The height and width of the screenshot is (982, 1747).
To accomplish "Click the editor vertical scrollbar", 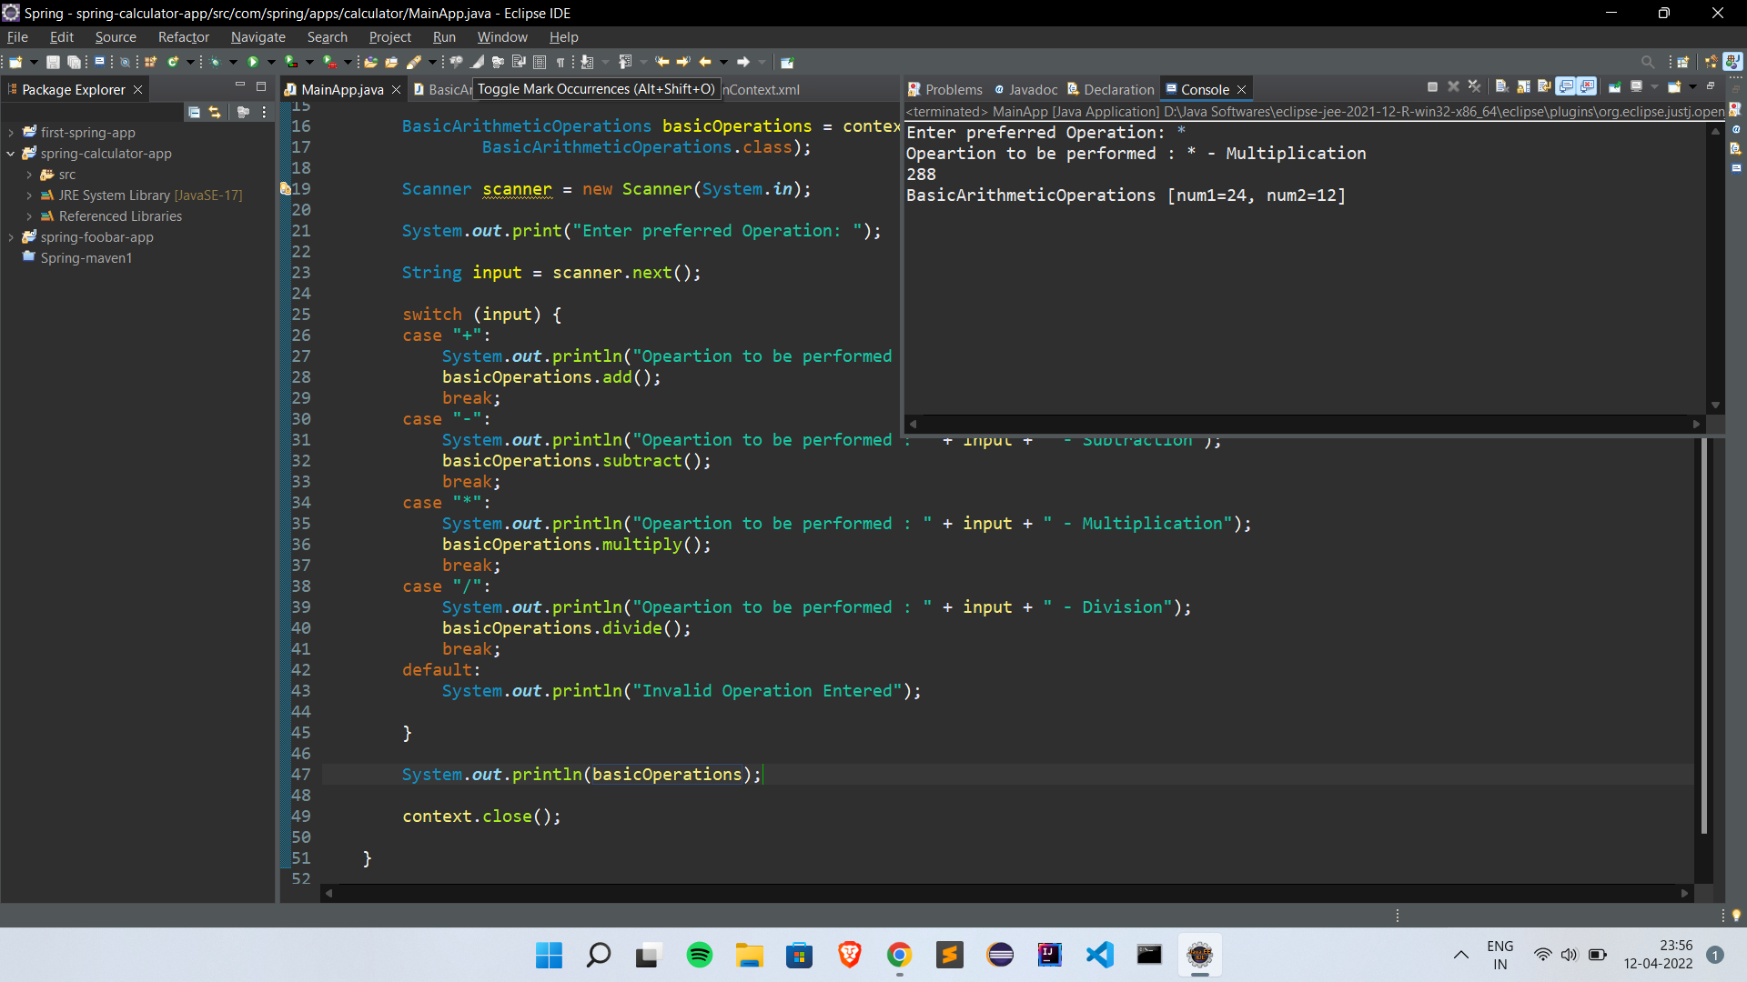I will (x=1704, y=636).
